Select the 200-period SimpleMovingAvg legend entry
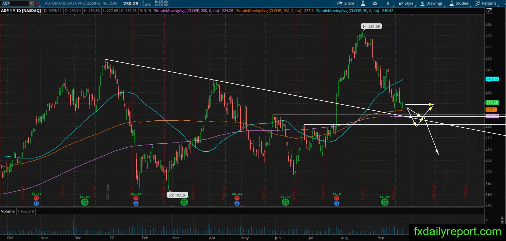This screenshot has width=506, height=241. (x=187, y=11)
